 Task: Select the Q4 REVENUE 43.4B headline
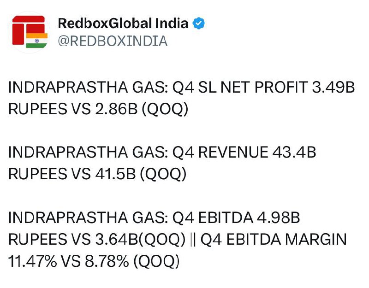(244, 152)
